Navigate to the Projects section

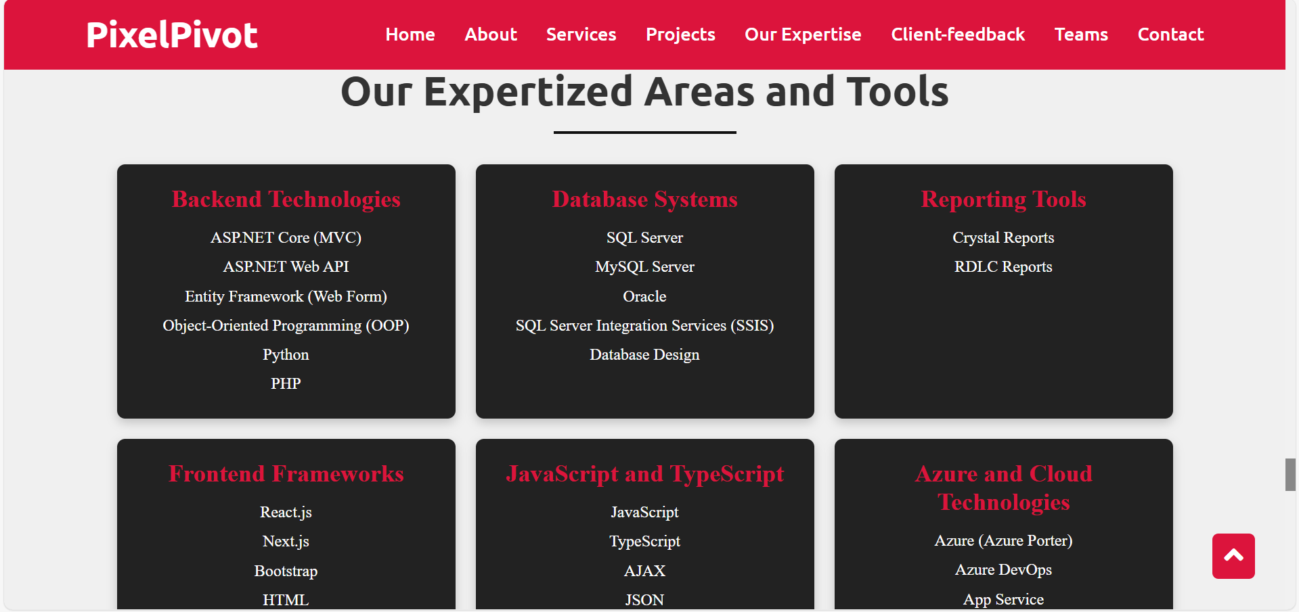[680, 34]
